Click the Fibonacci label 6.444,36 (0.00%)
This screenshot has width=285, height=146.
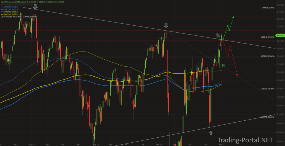coord(268,8)
